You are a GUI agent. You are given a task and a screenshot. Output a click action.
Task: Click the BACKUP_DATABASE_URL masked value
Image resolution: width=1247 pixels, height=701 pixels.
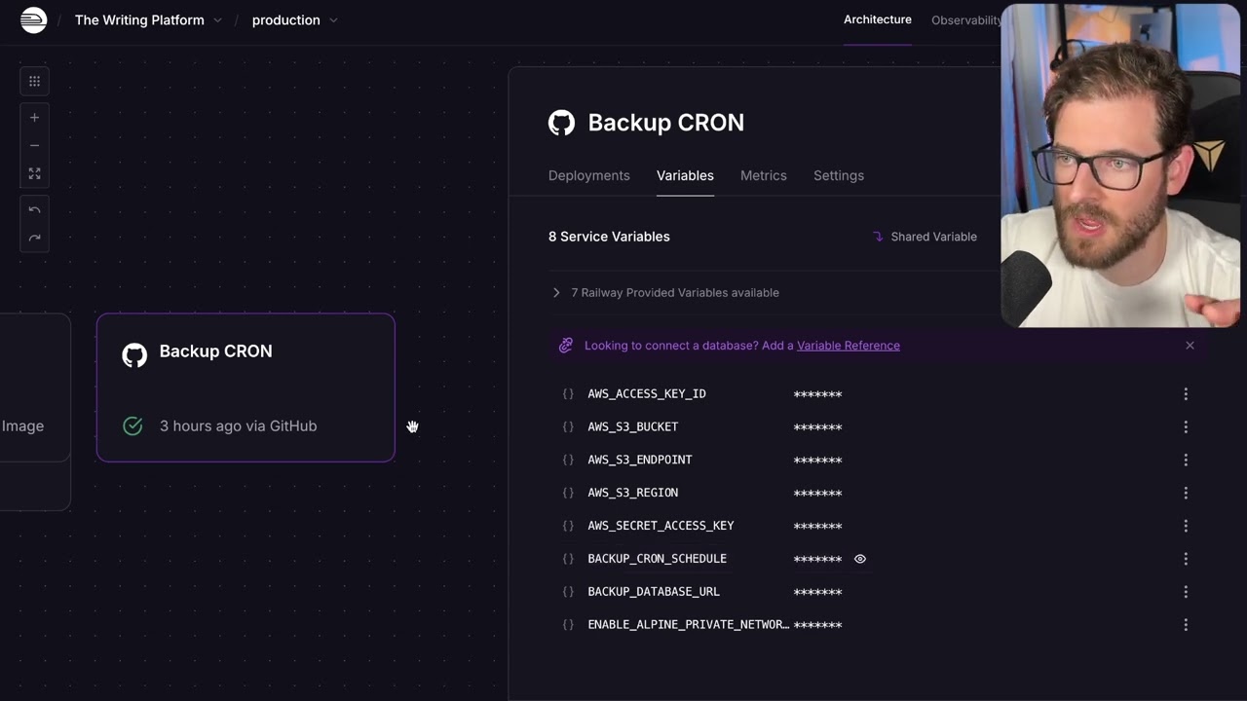point(817,592)
